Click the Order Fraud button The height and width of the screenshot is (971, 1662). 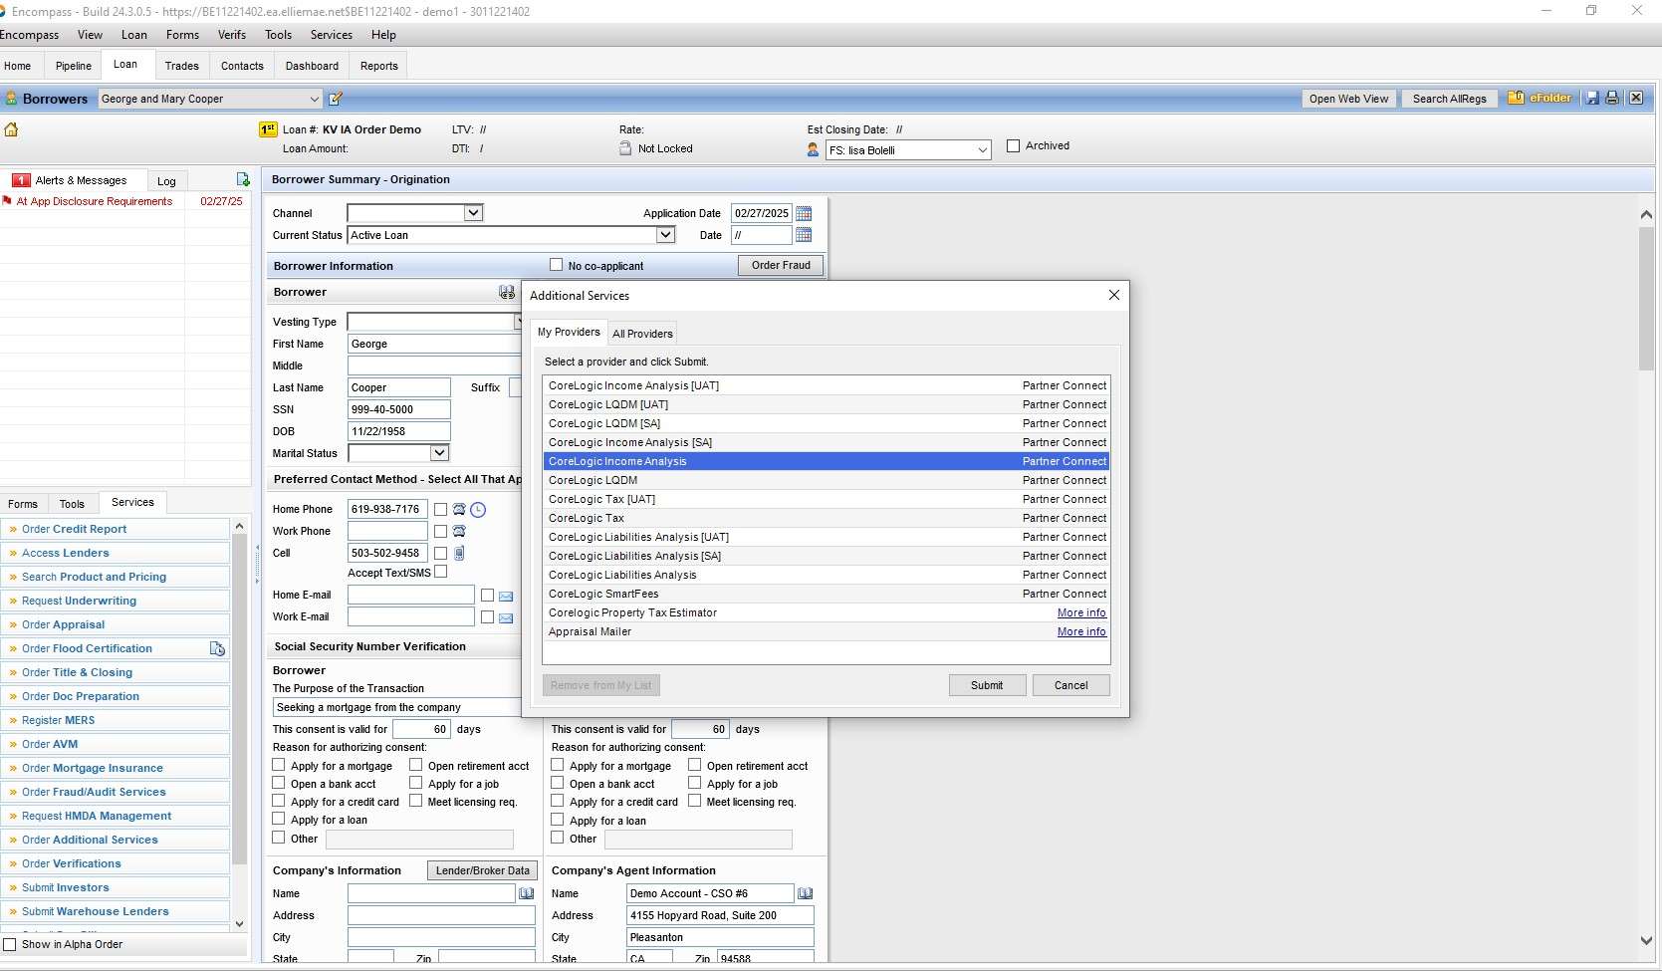pyautogui.click(x=781, y=265)
